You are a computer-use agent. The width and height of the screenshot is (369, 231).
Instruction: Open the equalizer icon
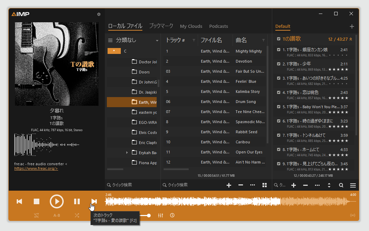[160, 215]
